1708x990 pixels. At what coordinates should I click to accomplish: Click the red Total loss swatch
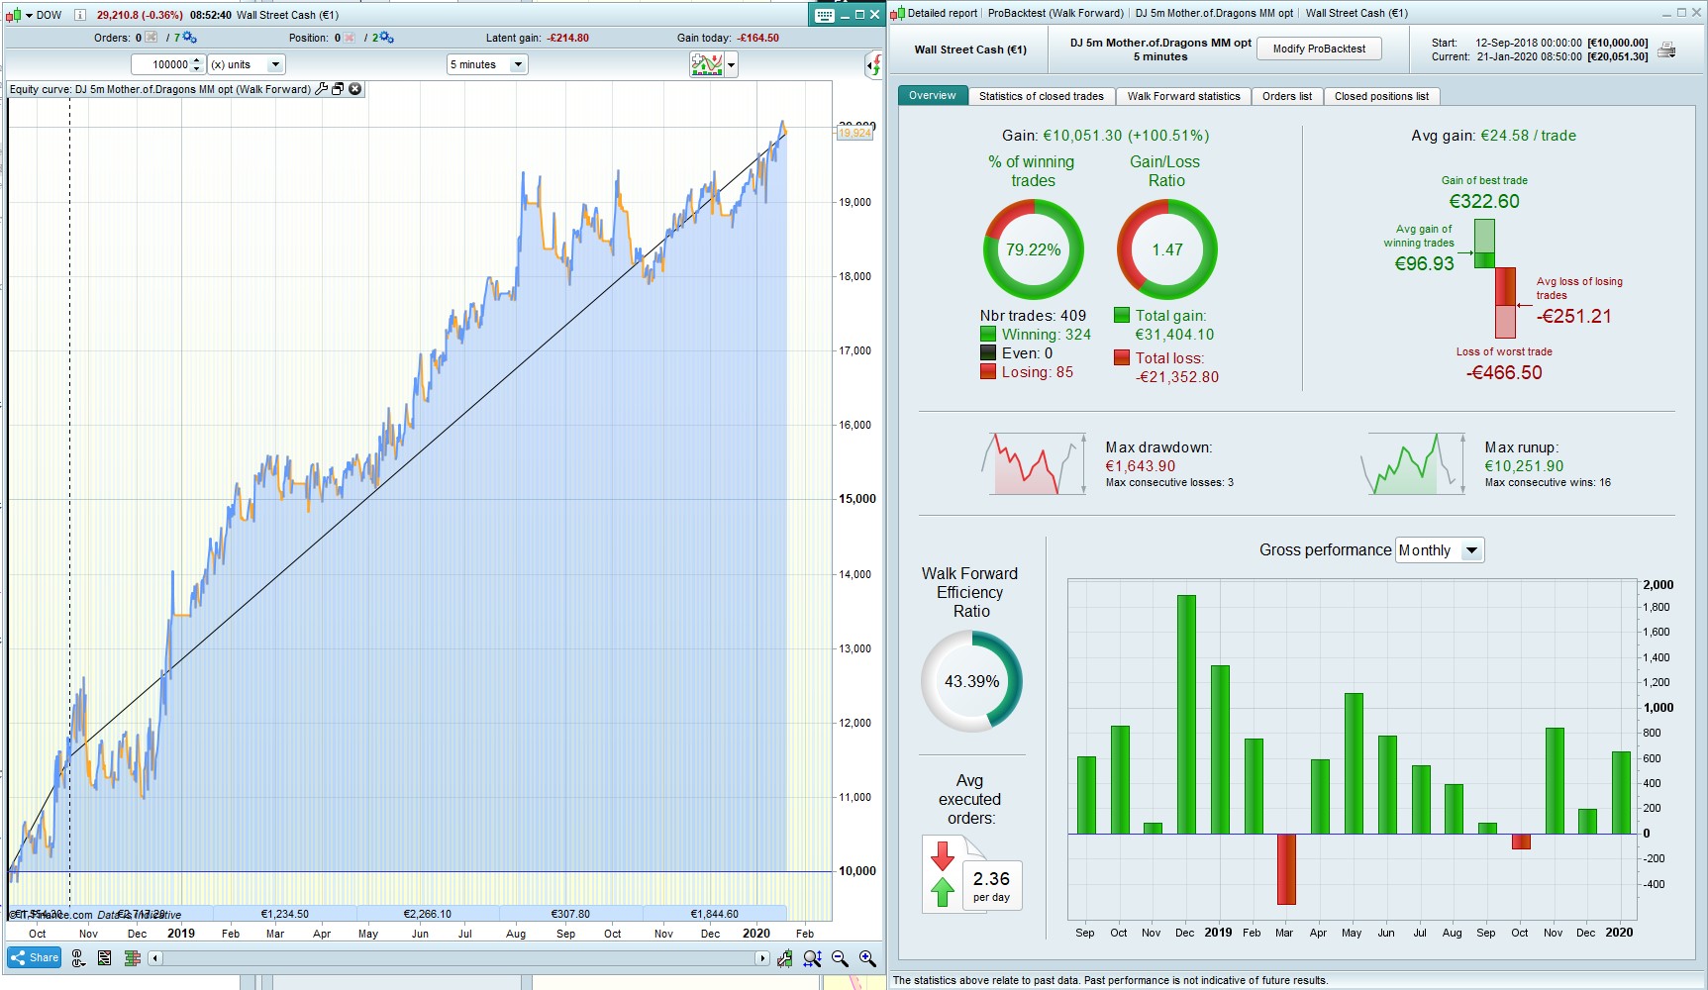[x=1122, y=358]
